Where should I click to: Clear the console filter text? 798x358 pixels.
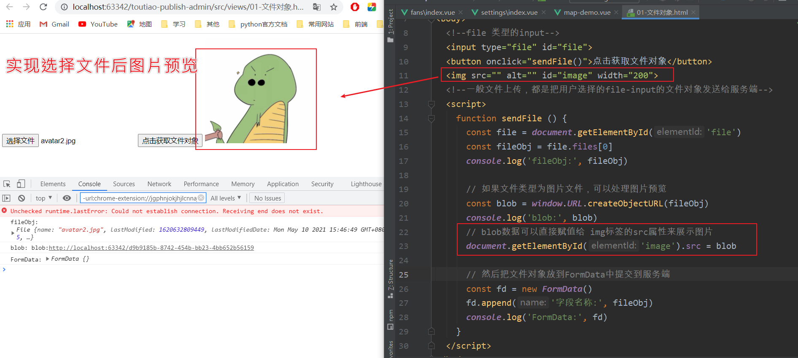(201, 198)
